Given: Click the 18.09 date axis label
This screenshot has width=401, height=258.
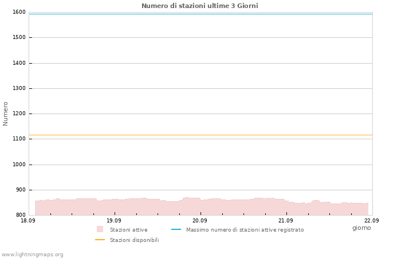Looking at the screenshot, I should tap(28, 220).
